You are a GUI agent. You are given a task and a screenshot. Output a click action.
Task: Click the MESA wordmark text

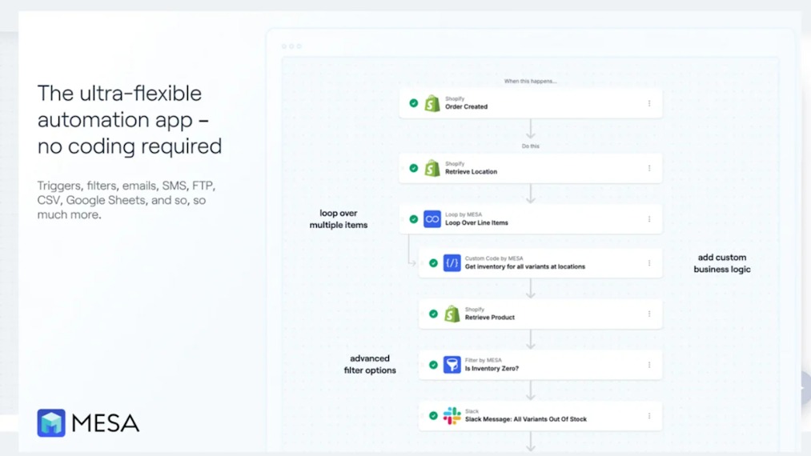(106, 423)
